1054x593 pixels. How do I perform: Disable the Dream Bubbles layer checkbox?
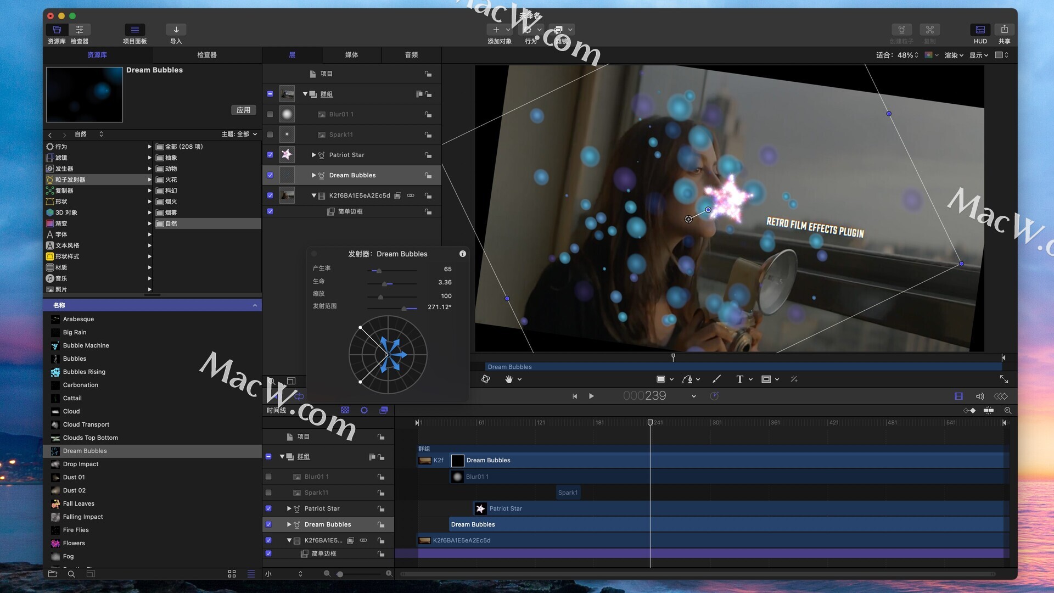point(270,175)
